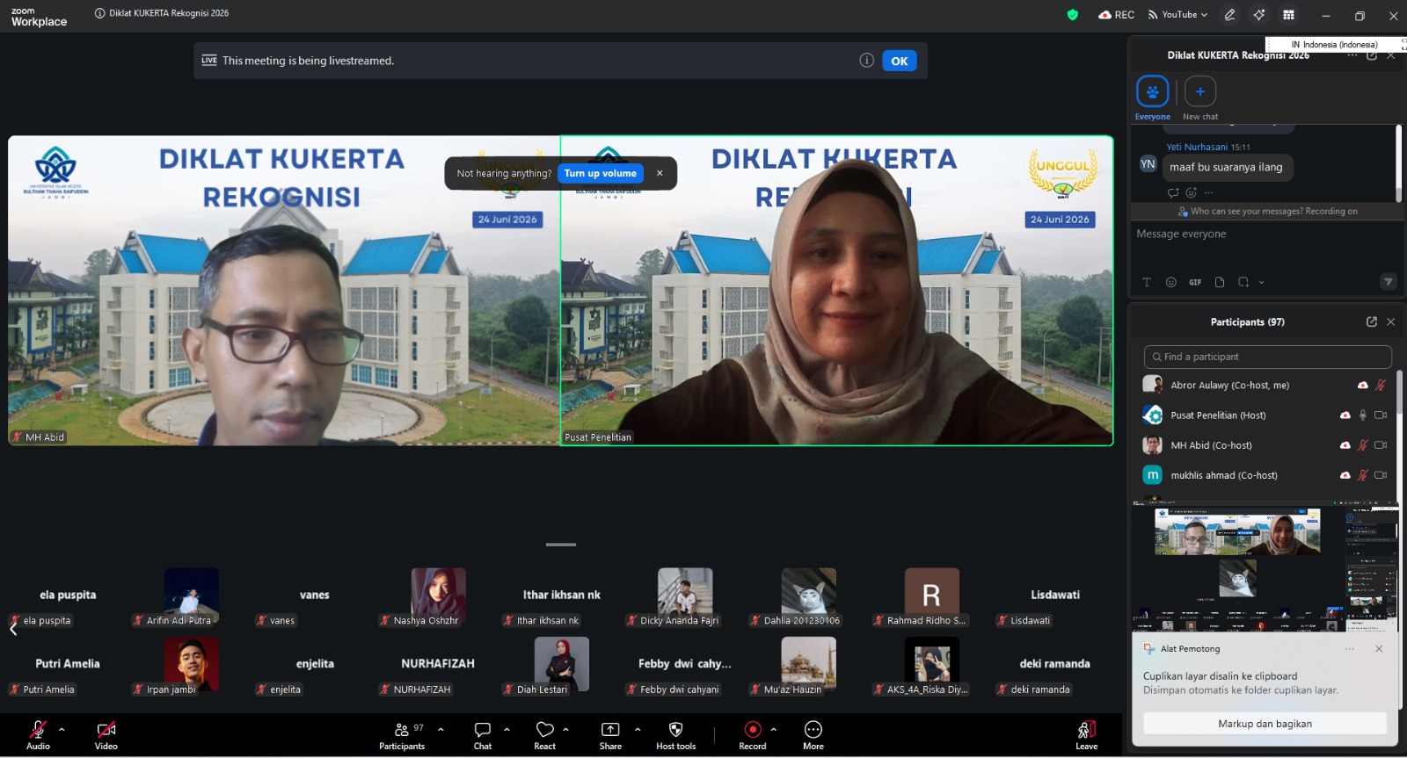Open the annotate pencil icon
The height and width of the screenshot is (758, 1407).
click(x=1229, y=15)
